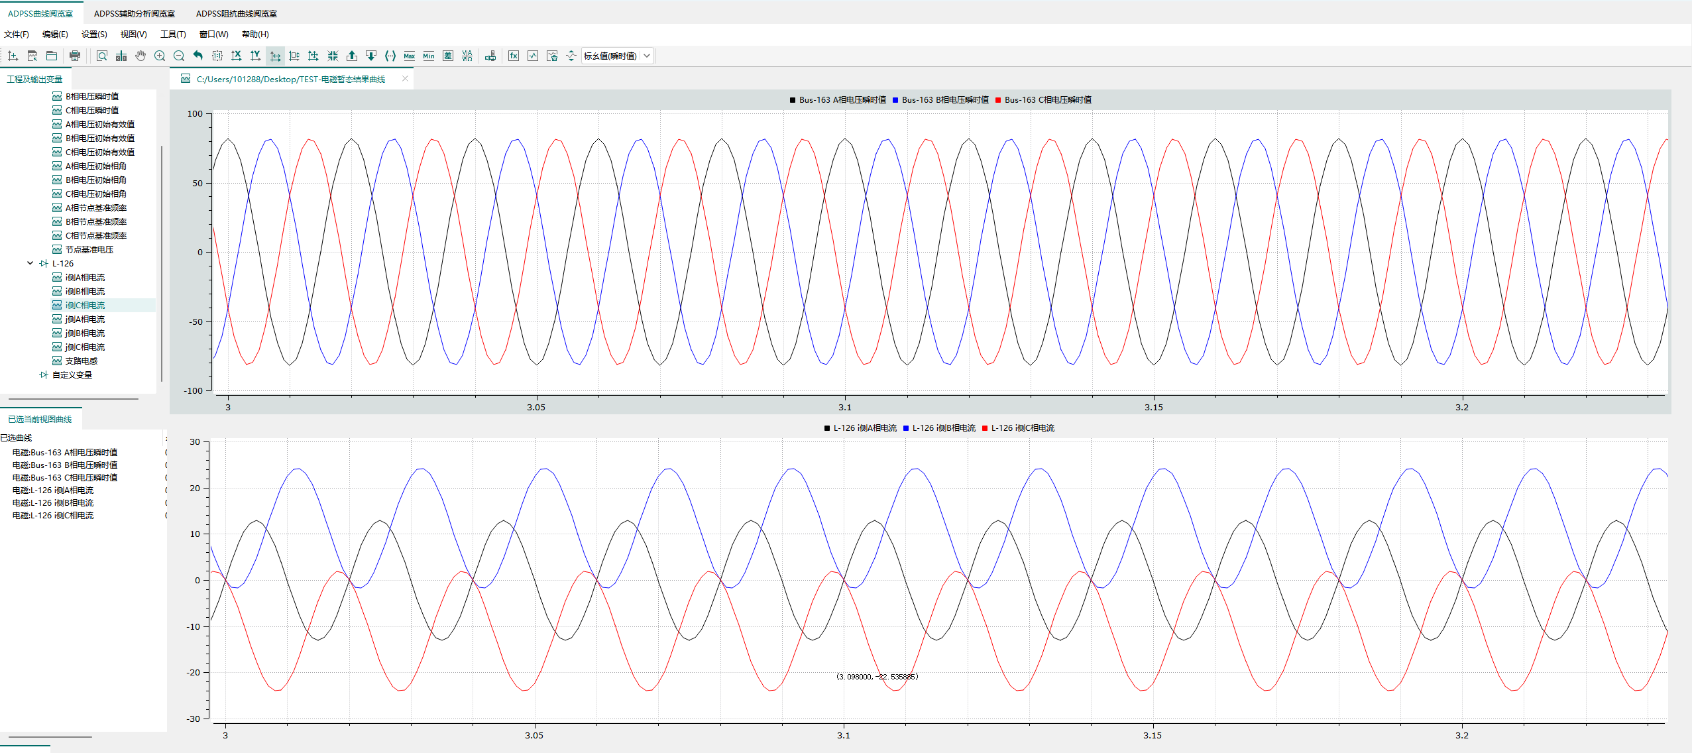Viewport: 1692px width, 753px height.
Task: Open the fx formula function tool
Action: pos(514,56)
